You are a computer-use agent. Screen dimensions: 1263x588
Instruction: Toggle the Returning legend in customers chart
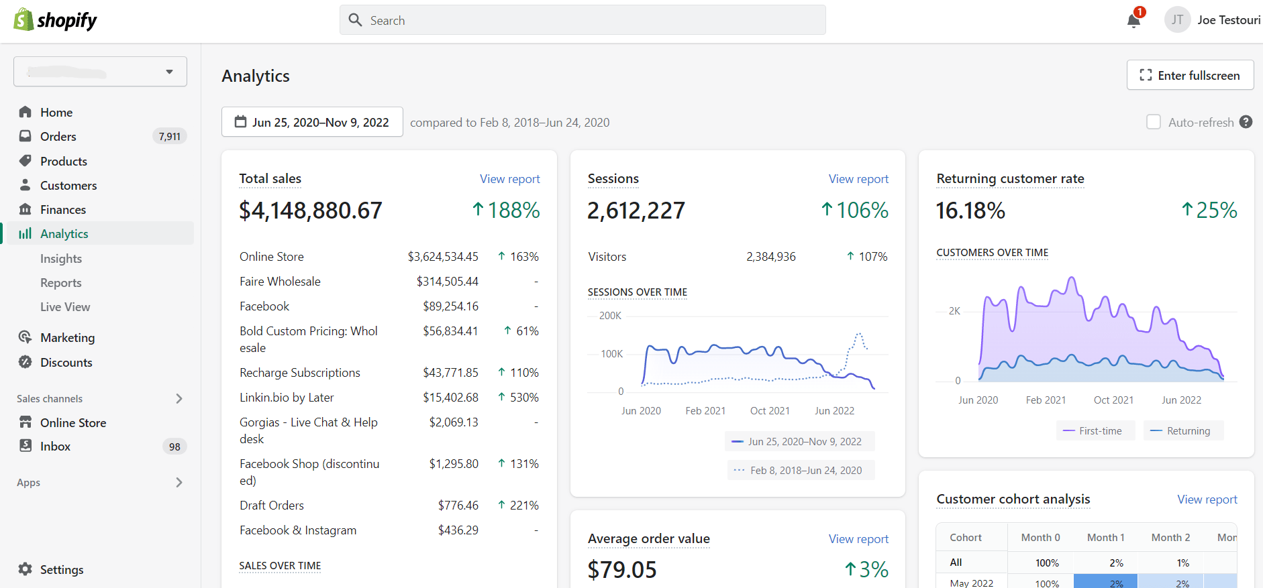pyautogui.click(x=1183, y=430)
